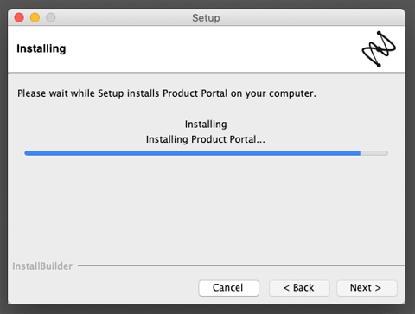Click the blue filled part of progress bar
Image resolution: width=415 pixels, height=314 pixels.
pos(193,153)
